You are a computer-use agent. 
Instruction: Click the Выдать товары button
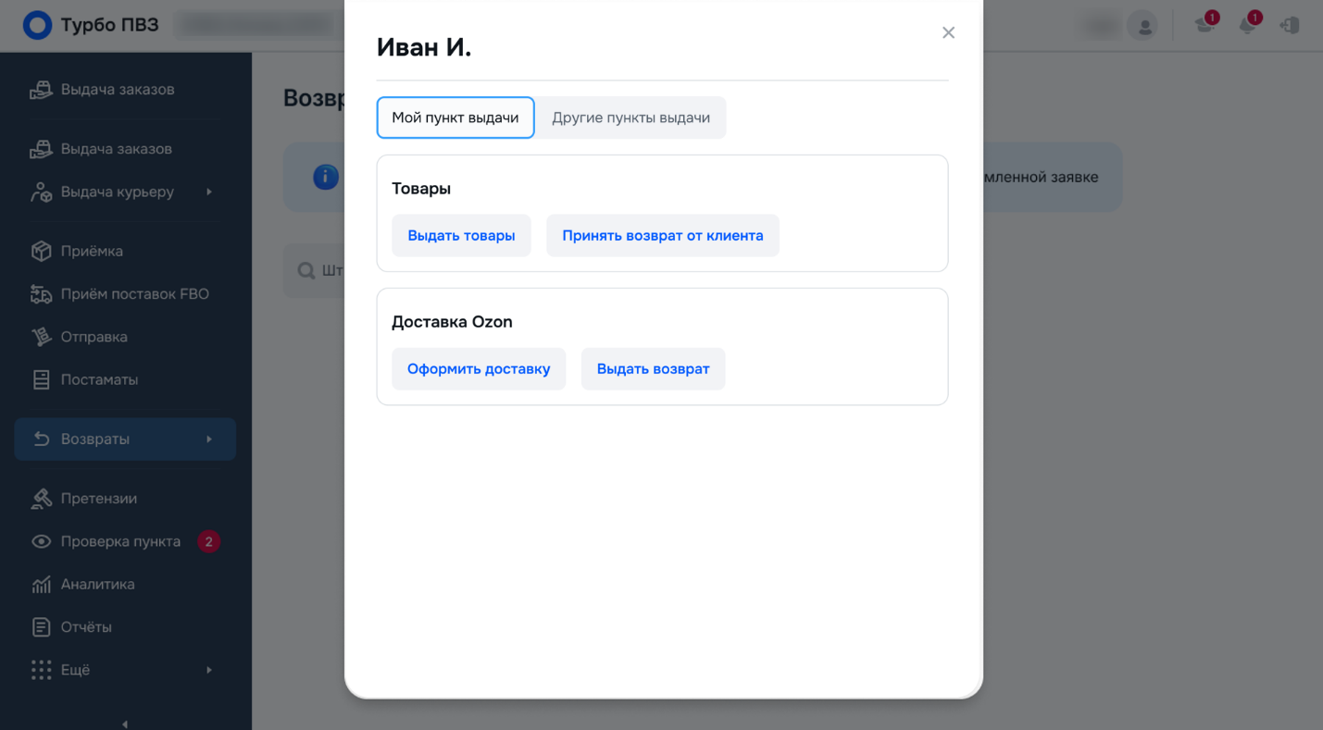click(x=461, y=236)
